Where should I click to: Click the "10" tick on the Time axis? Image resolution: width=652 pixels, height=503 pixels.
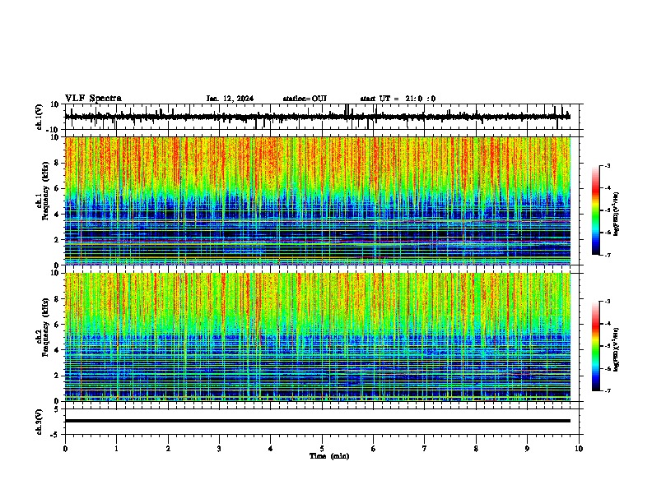point(579,449)
